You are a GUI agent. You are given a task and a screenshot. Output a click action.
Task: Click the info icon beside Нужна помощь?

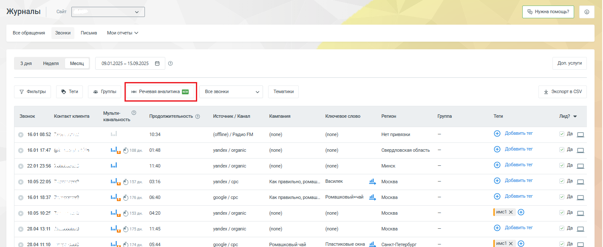[x=587, y=12]
